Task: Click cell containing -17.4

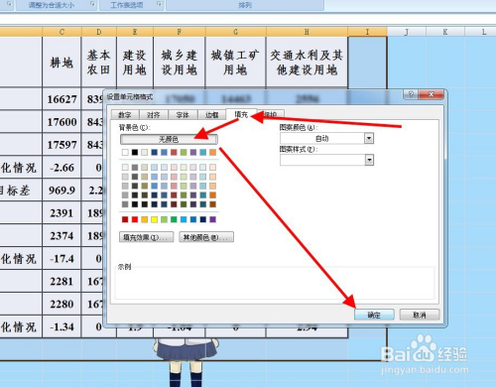Action: (x=62, y=259)
